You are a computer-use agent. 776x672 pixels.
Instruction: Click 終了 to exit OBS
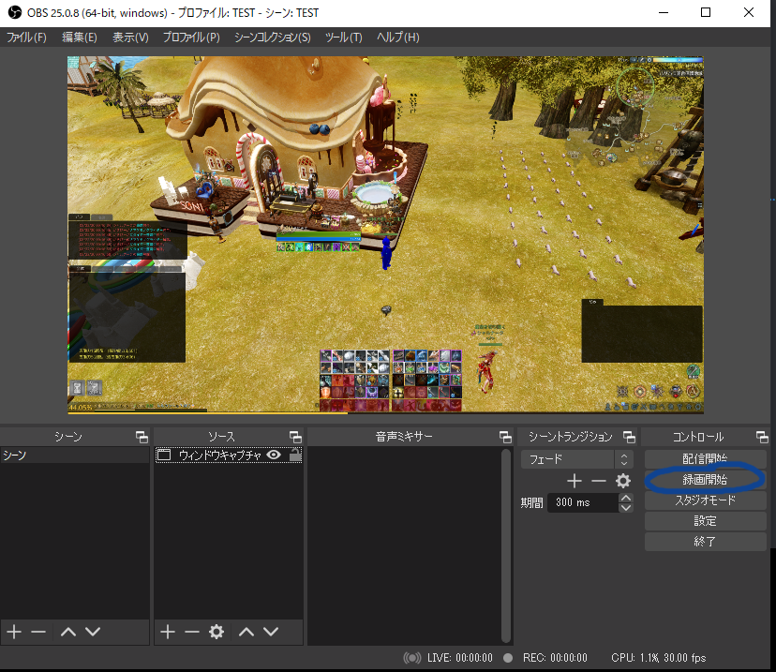[x=705, y=542]
